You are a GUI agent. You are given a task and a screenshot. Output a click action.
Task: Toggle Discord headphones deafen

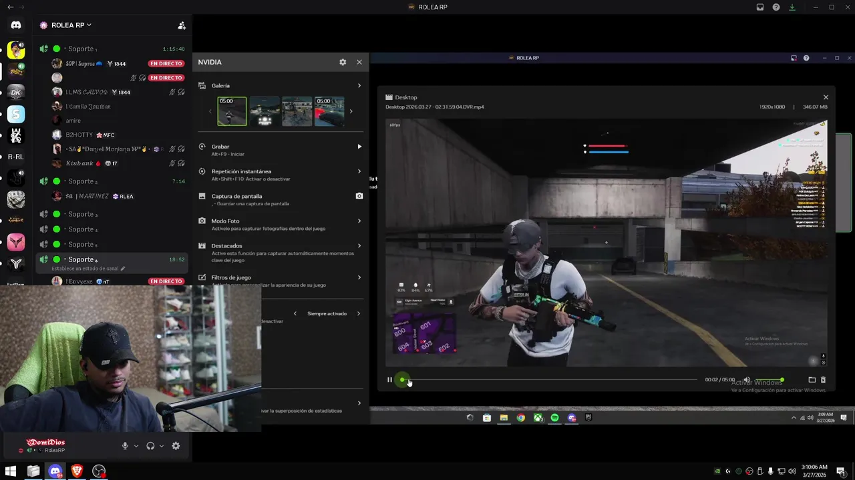pyautogui.click(x=150, y=446)
